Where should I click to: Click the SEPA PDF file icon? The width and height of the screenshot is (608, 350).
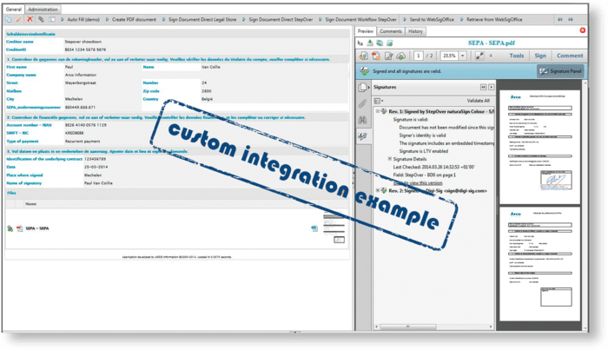[x=21, y=228]
